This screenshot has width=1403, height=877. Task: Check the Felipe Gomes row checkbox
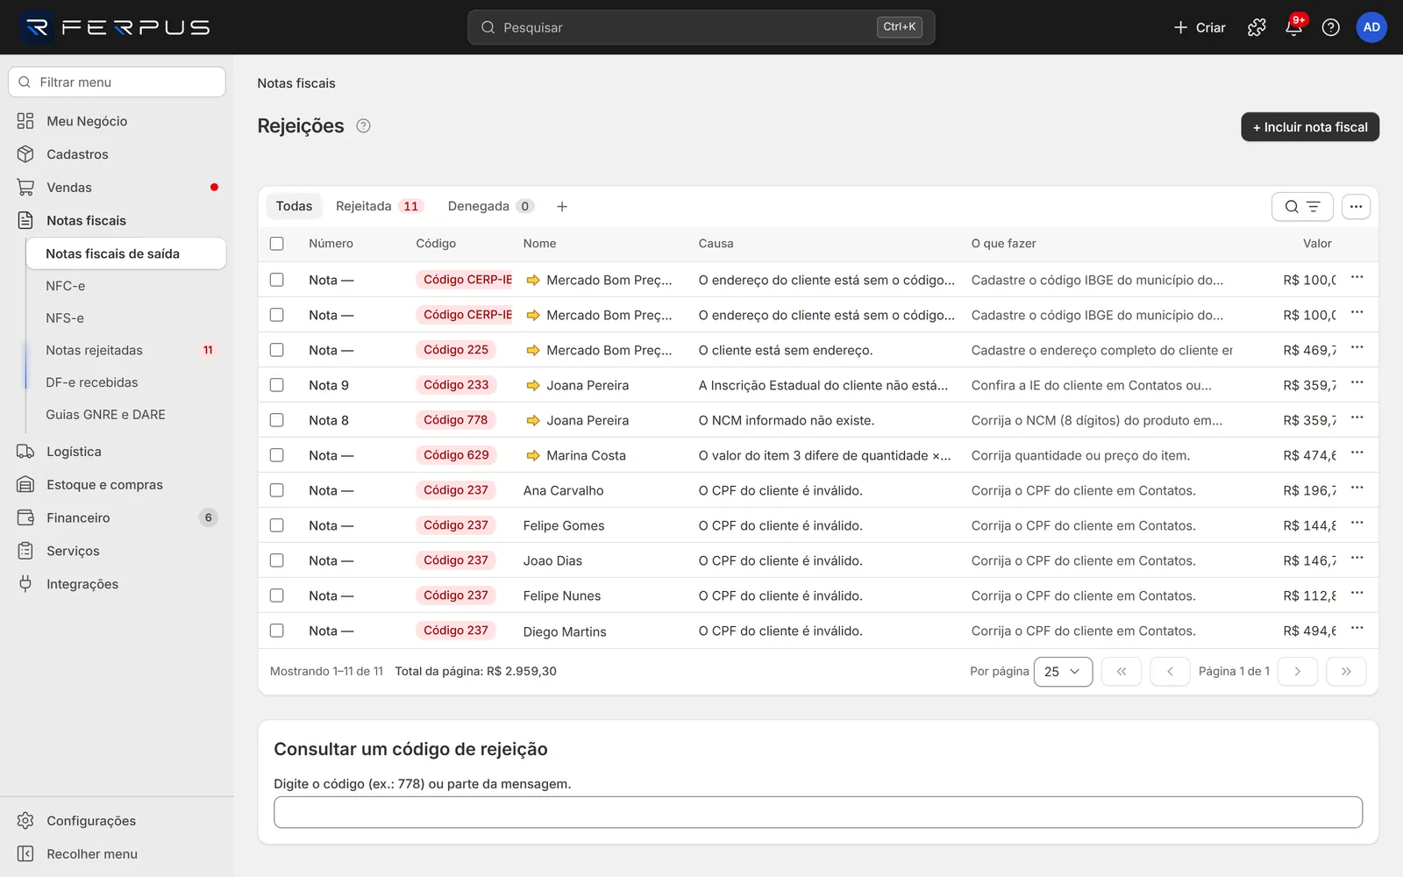click(x=277, y=525)
